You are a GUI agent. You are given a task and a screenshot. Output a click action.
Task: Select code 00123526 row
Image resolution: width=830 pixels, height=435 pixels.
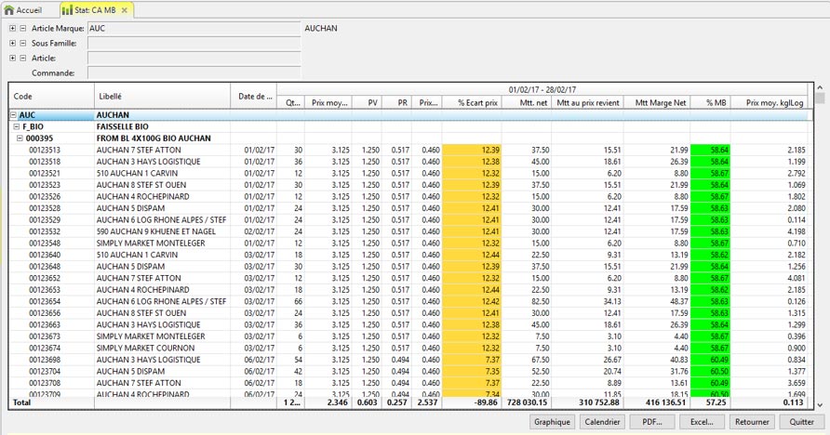coord(410,197)
